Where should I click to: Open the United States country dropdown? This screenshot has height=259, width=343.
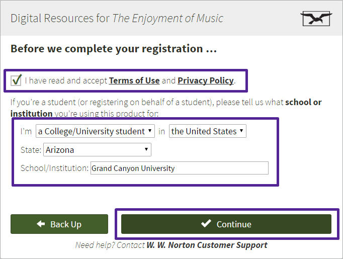[207, 131]
